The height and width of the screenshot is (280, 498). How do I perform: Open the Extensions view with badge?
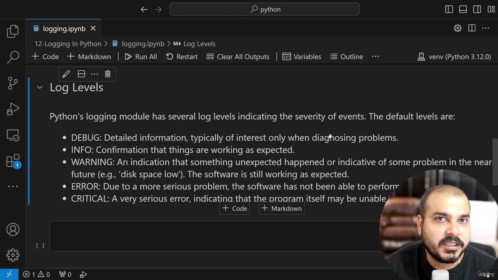pos(13,161)
